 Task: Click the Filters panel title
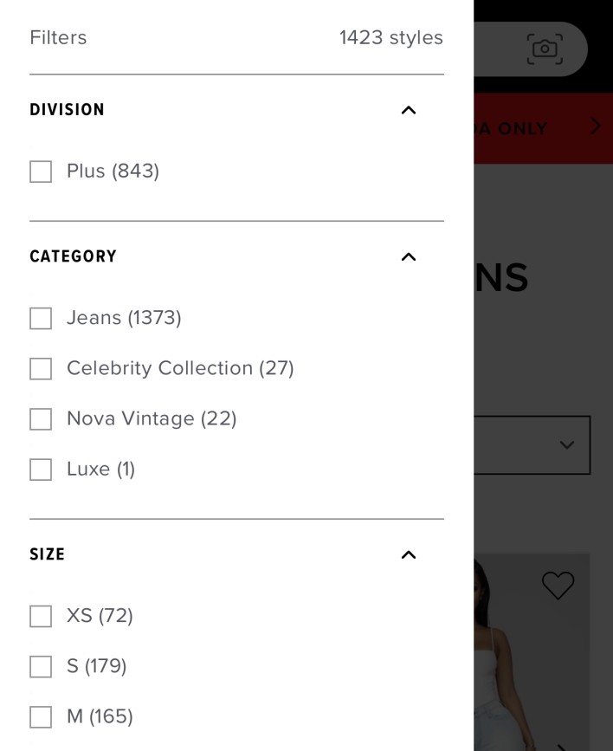pyautogui.click(x=58, y=38)
